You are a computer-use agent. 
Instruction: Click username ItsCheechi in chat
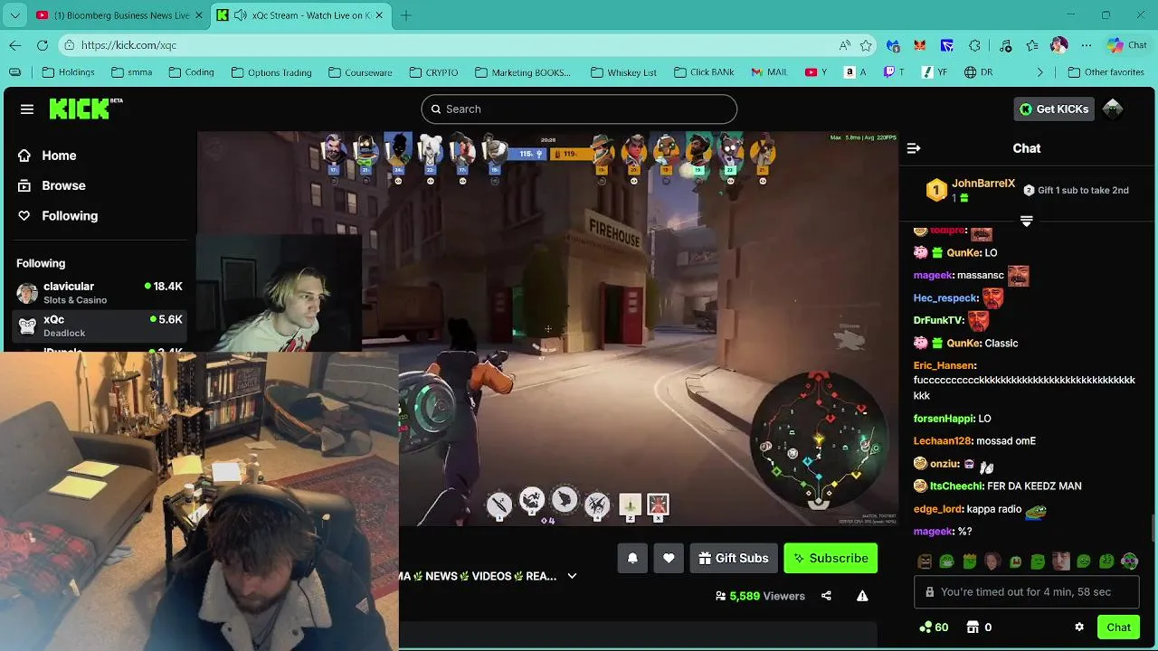tap(956, 486)
